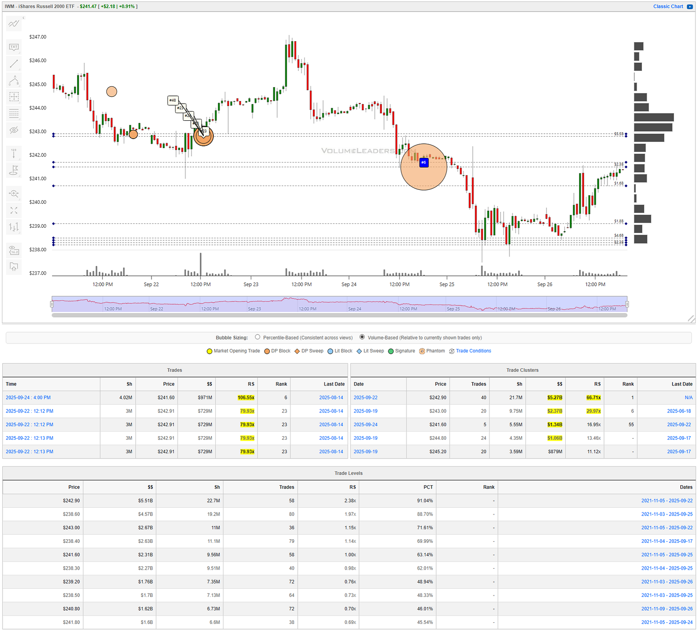Click the 2025-08-14 last date of first trade
This screenshot has height=630, width=698.
[x=331, y=397]
